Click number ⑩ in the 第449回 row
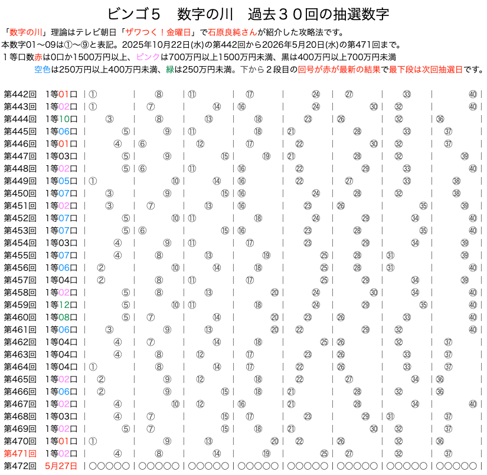The width and height of the screenshot is (487, 475). [x=175, y=181]
